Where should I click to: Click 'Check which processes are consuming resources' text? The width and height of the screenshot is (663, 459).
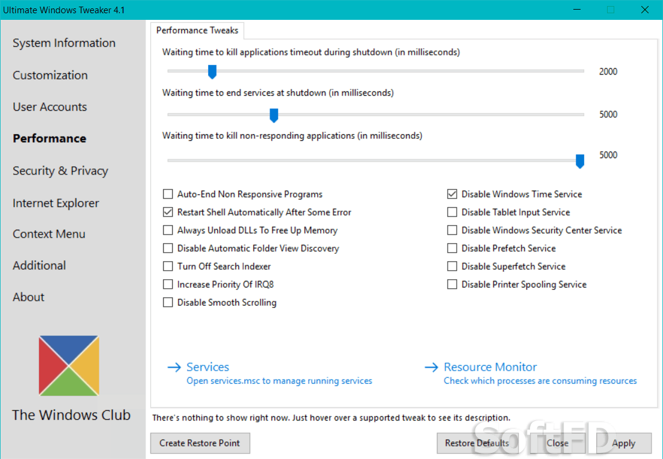pos(540,381)
